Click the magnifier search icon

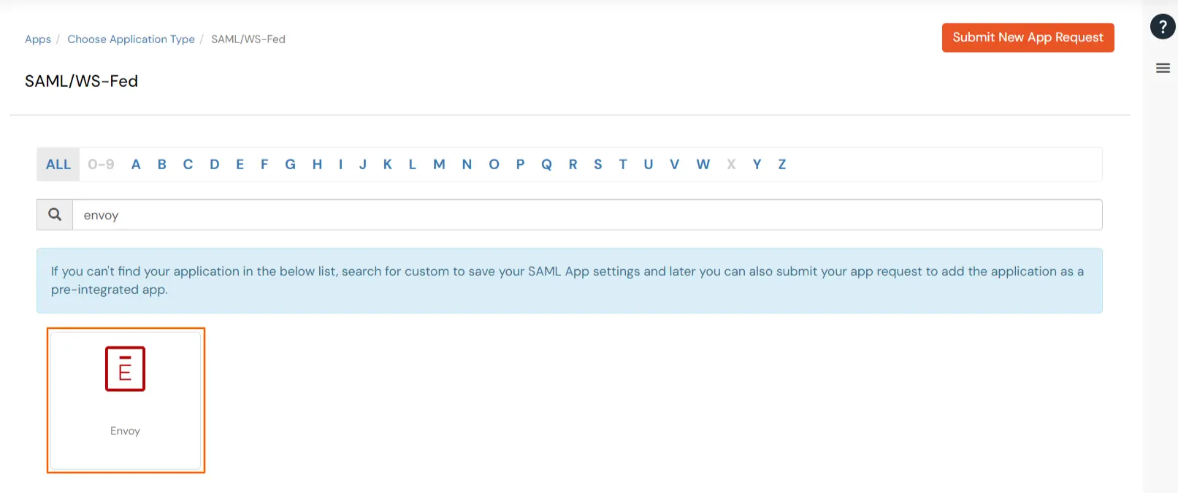point(55,214)
